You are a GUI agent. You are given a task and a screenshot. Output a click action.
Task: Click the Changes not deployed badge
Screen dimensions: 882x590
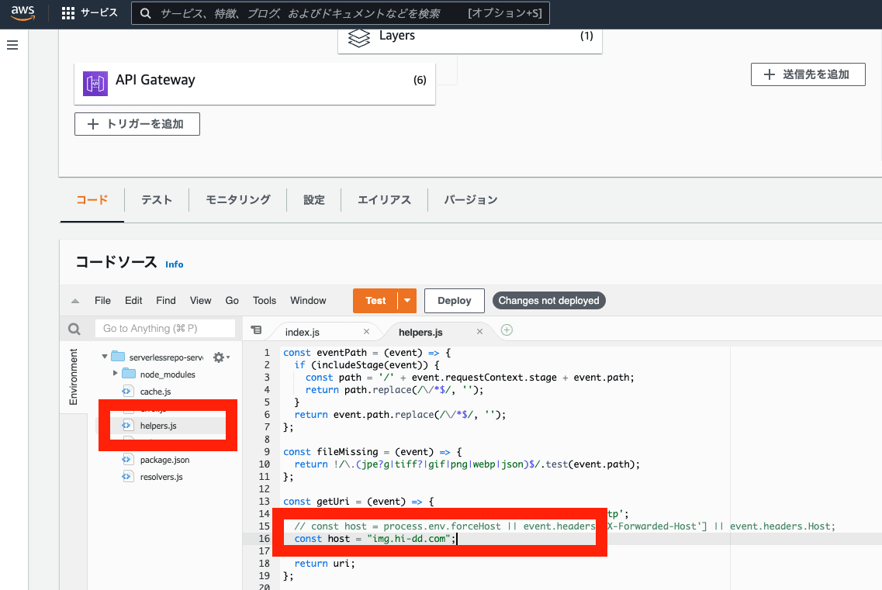(x=549, y=301)
